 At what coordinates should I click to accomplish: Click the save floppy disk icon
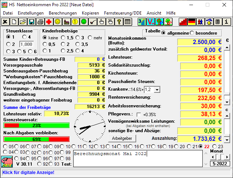31,22
